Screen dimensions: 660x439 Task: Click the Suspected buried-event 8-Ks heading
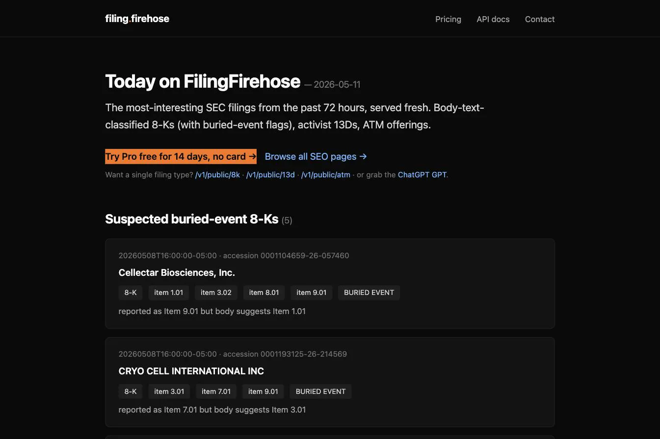pos(192,219)
